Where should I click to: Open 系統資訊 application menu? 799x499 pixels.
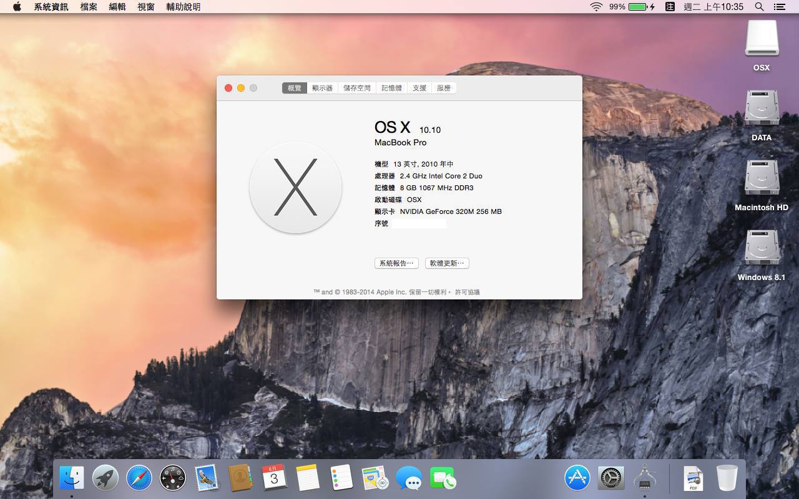pos(51,7)
